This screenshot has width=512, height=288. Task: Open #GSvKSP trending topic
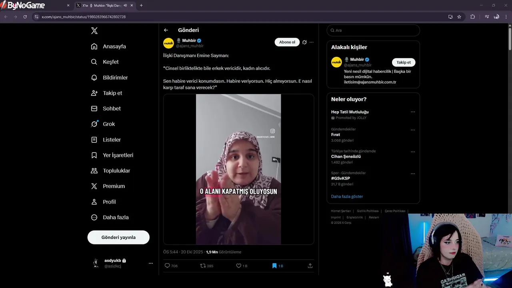pos(340,178)
